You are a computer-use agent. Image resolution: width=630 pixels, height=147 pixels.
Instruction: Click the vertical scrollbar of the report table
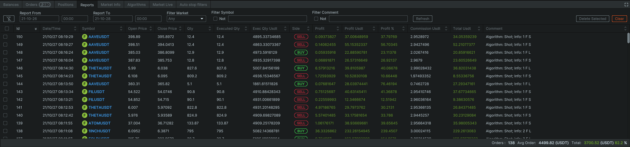[x=628, y=38]
